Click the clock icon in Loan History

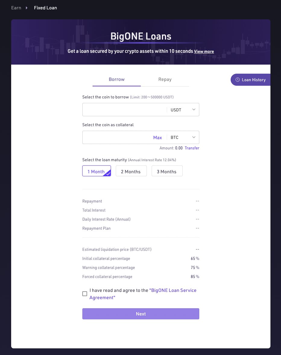tap(238, 80)
